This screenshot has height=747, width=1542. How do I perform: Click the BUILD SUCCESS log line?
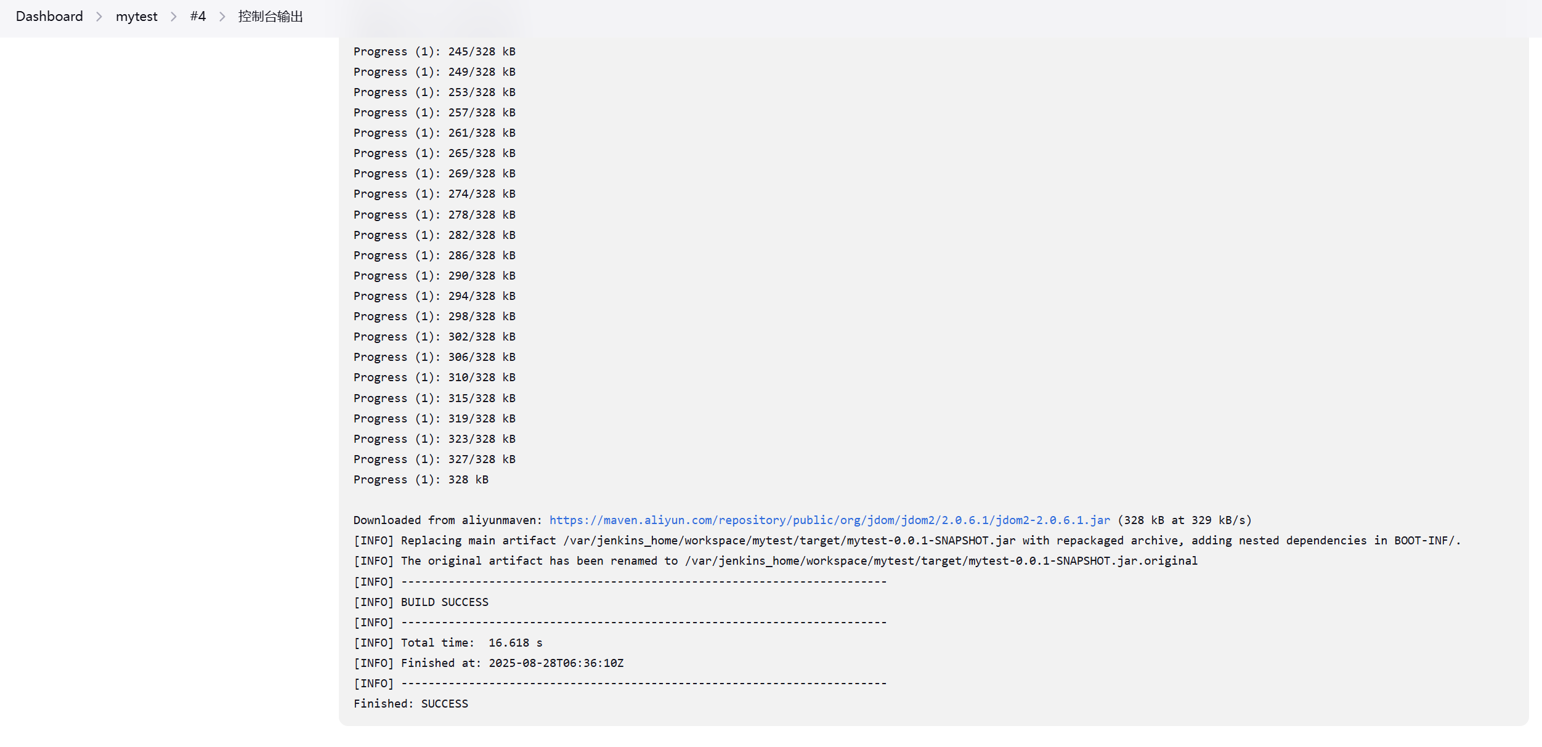pos(421,602)
